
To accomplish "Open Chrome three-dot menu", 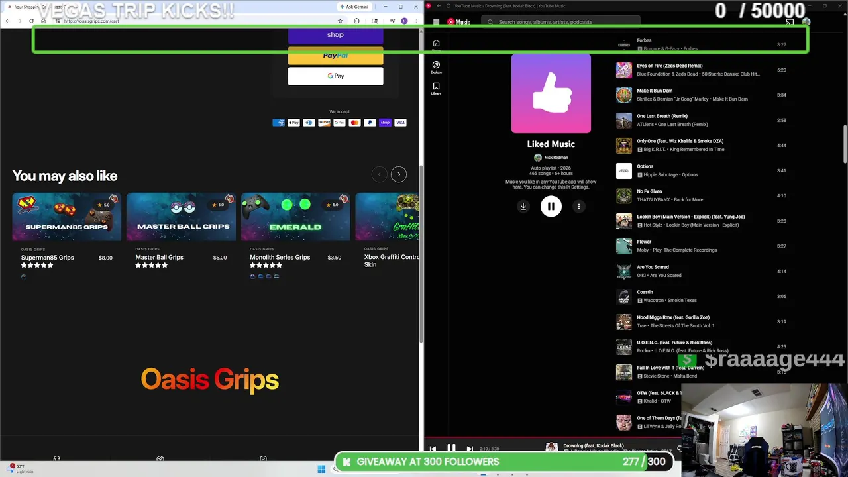I will (416, 21).
